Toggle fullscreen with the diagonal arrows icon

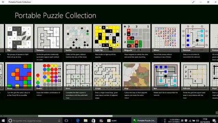click(x=193, y=2)
